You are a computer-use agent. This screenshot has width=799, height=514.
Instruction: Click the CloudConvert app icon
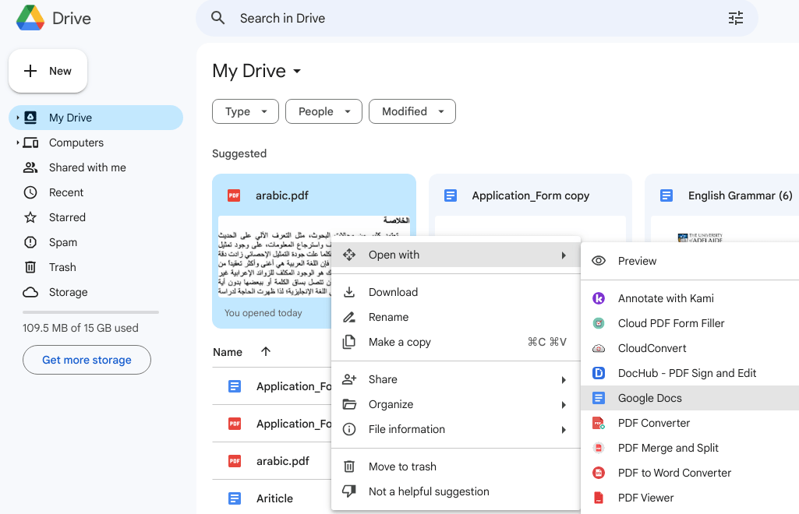599,348
